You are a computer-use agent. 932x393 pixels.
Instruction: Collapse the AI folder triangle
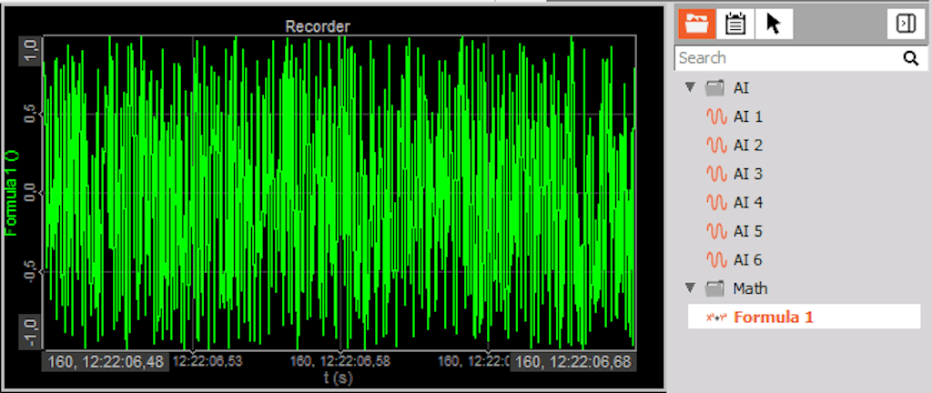[690, 87]
